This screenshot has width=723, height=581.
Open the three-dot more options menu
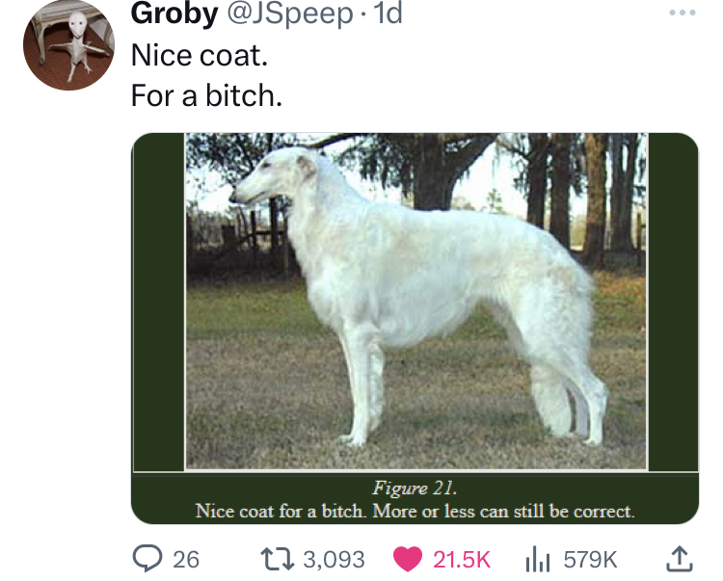[683, 13]
